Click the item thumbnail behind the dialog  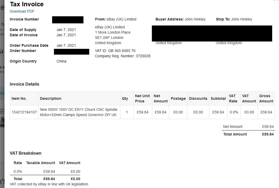[2, 122]
